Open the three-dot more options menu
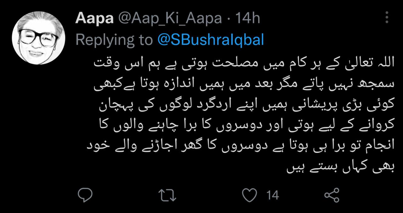This screenshot has height=213, width=403. 387,17
